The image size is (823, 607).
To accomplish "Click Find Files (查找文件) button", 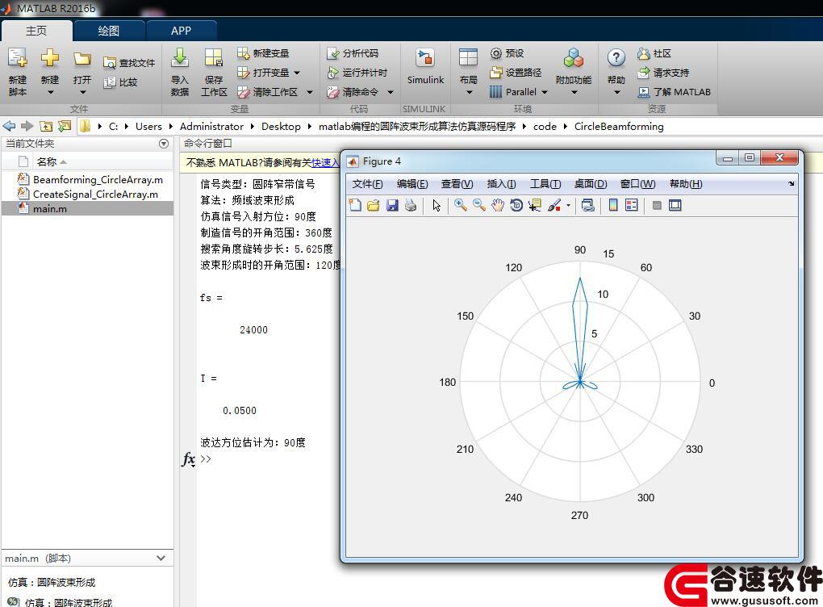I will (x=129, y=63).
